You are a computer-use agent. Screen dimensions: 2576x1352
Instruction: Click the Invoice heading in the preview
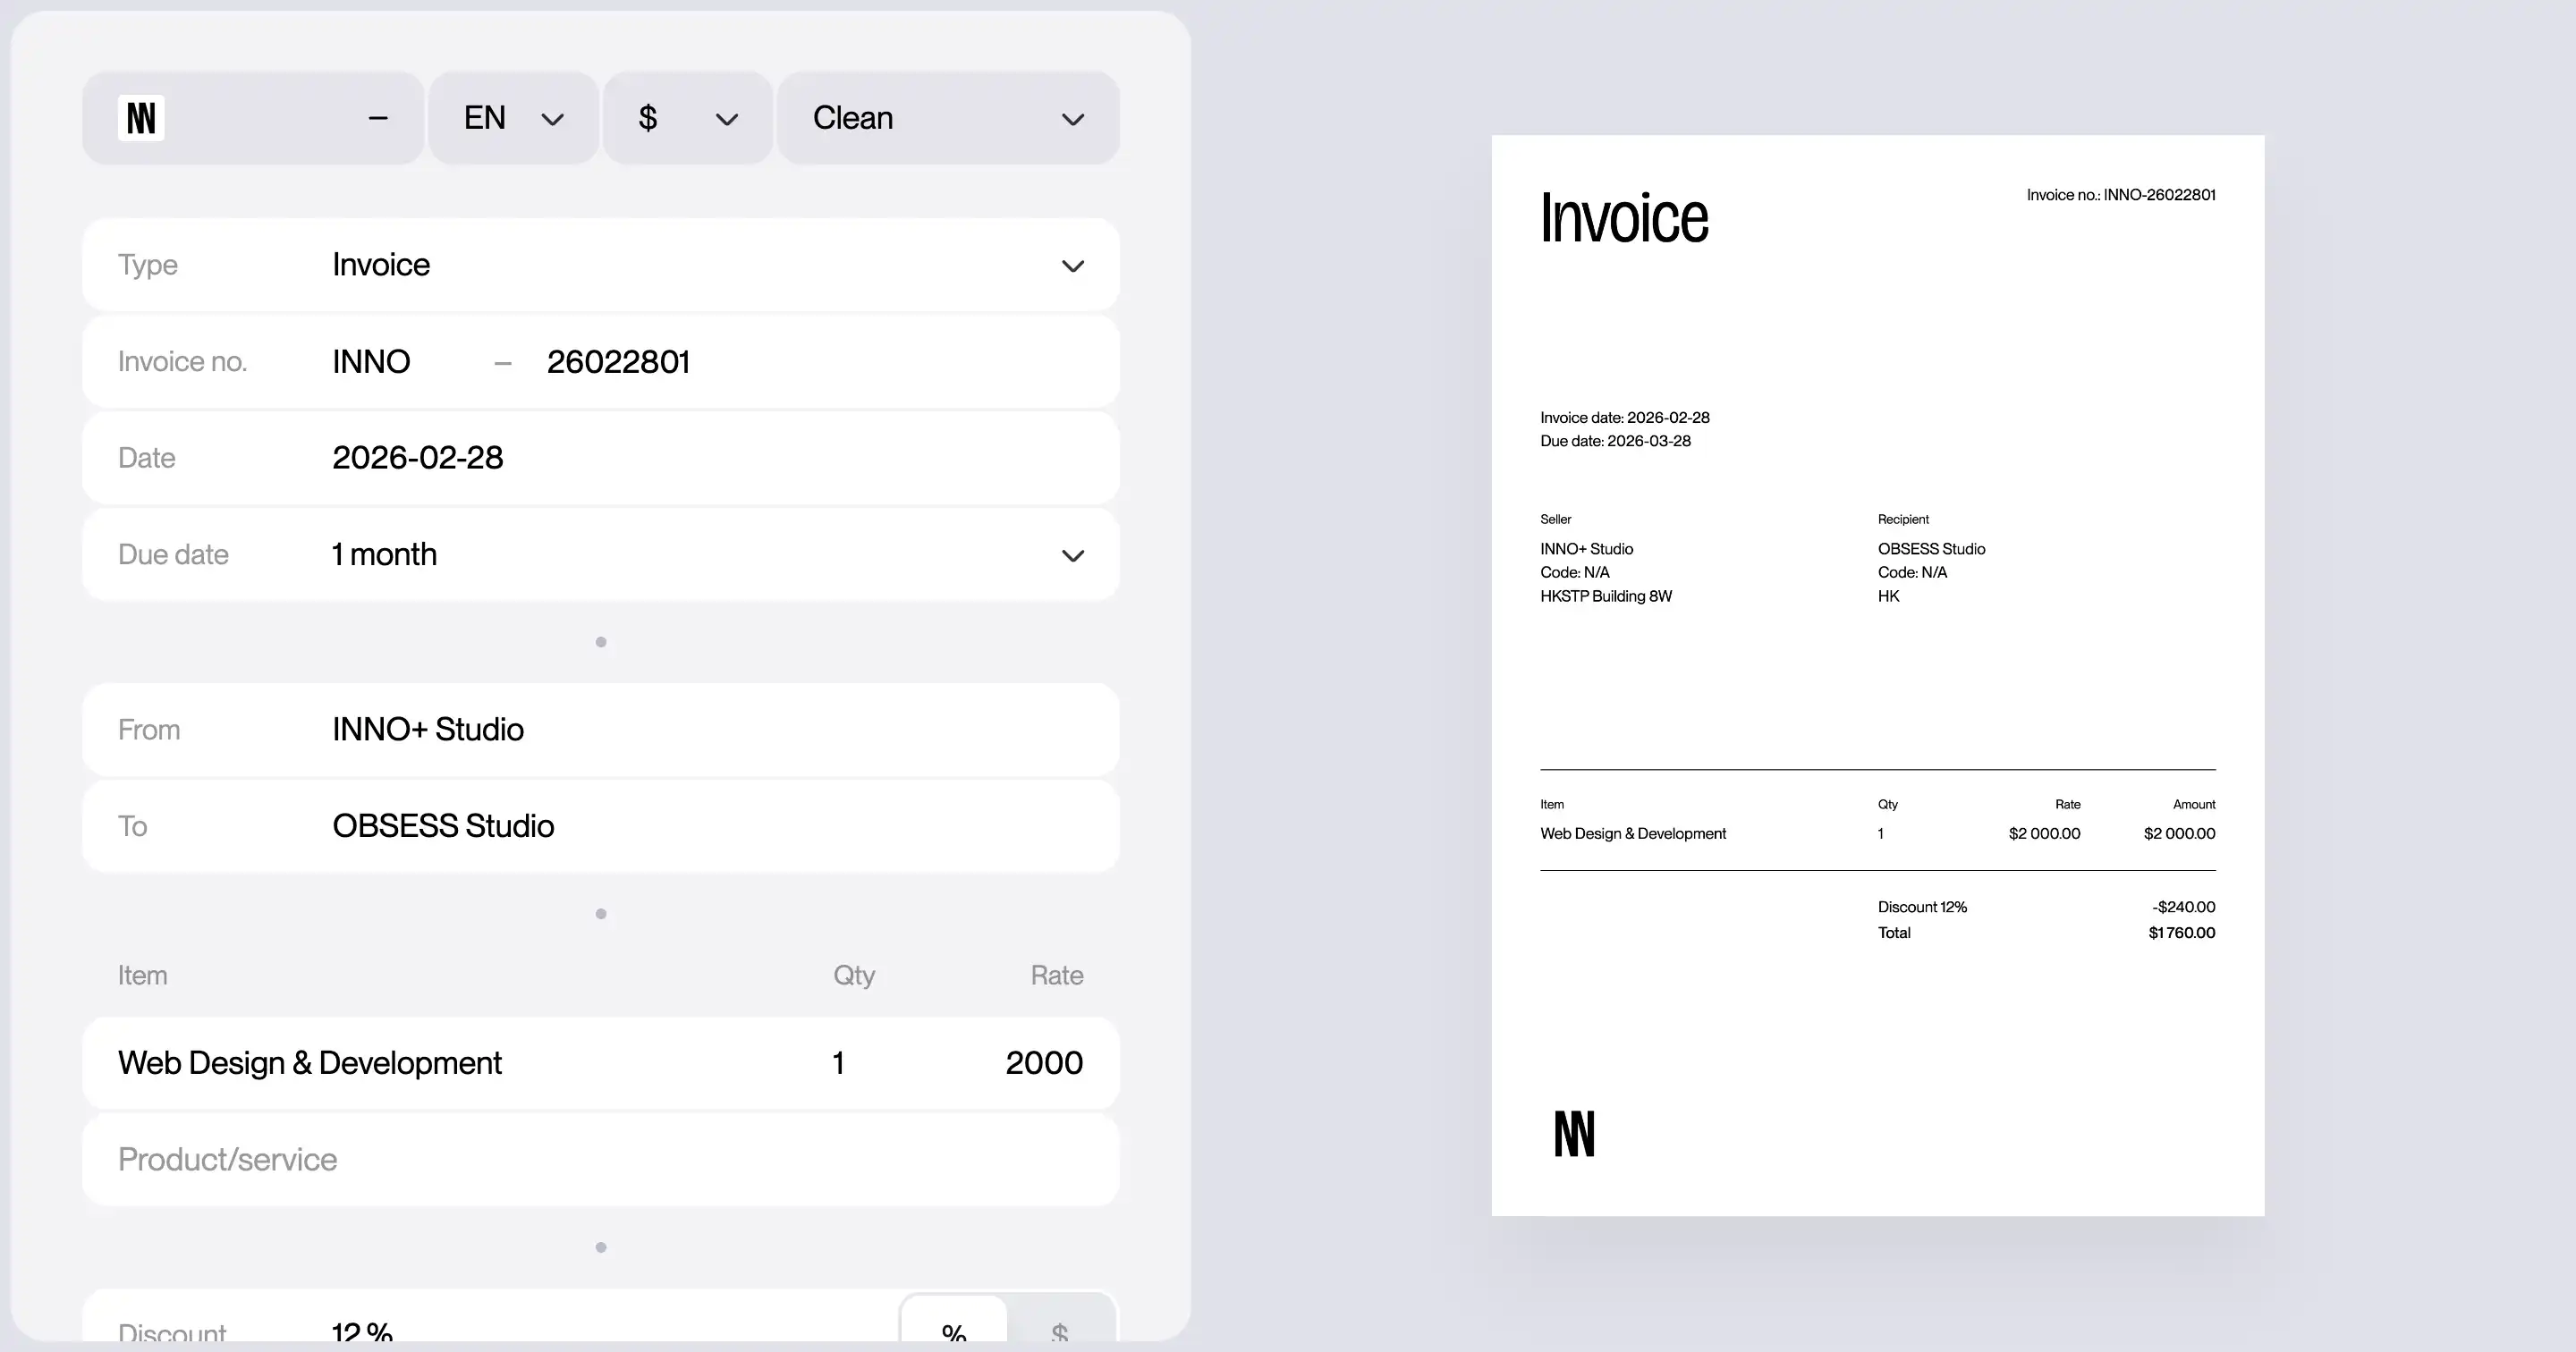pyautogui.click(x=1624, y=218)
